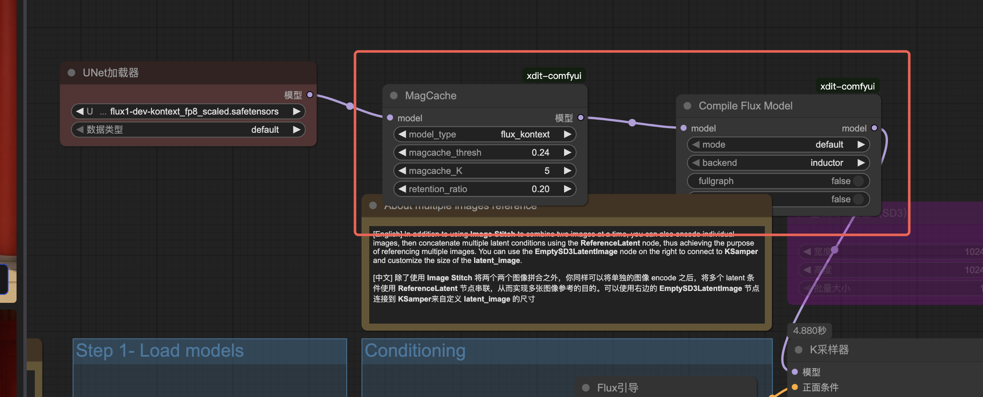
Task: Click the K采样器 node collapse dot
Action: (x=798, y=350)
